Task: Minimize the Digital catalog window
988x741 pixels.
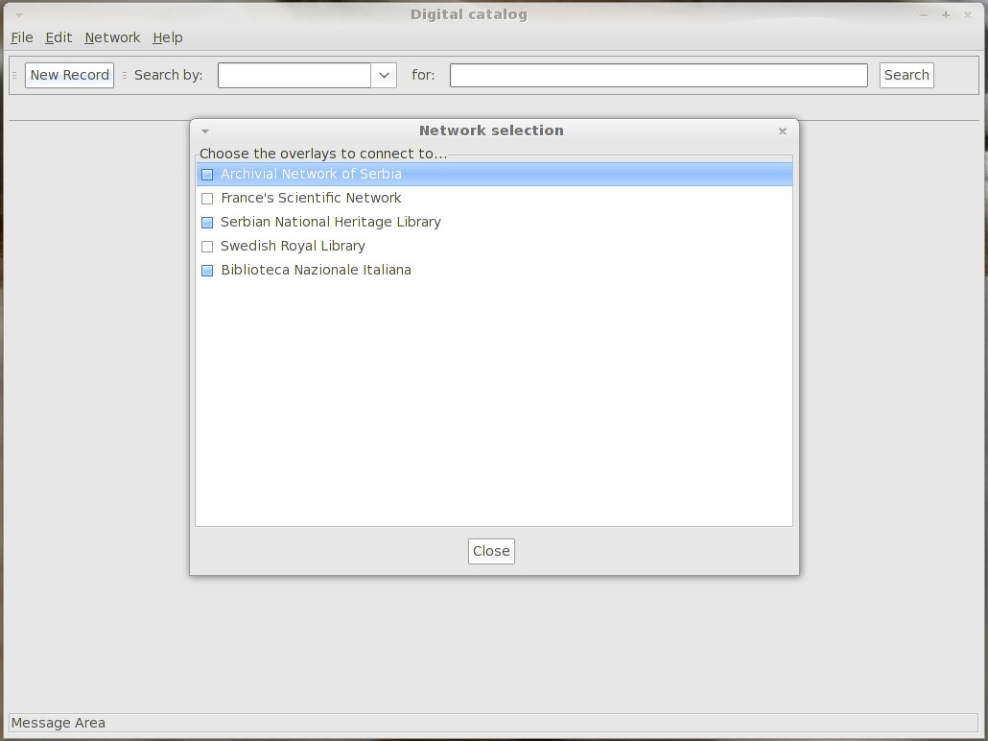Action: point(924,15)
